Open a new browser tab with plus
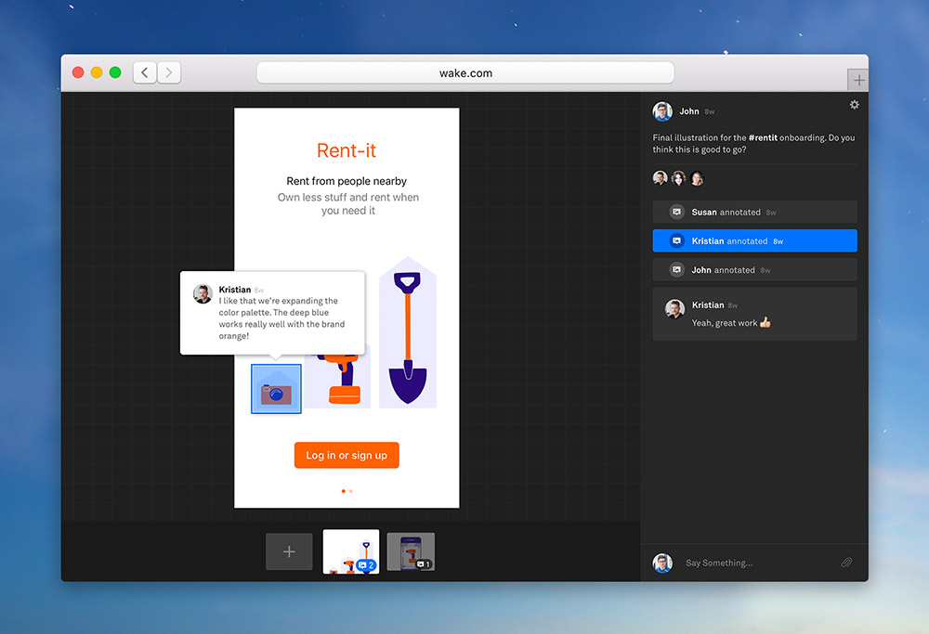Screen dimensions: 929x634 (858, 80)
